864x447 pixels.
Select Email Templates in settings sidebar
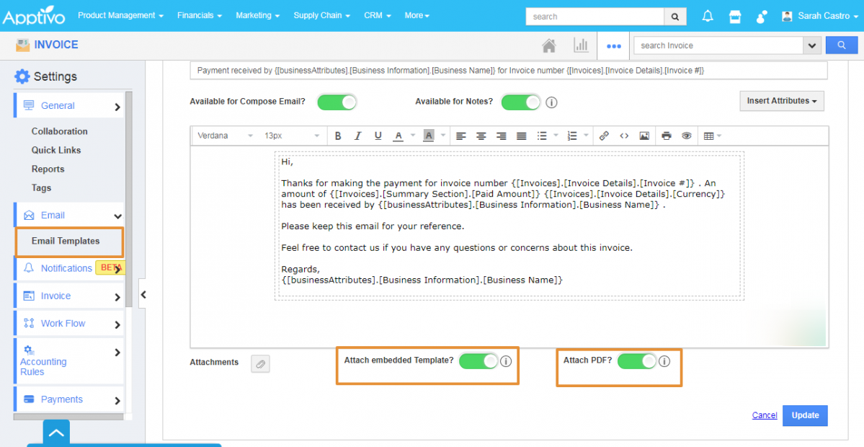(x=66, y=241)
